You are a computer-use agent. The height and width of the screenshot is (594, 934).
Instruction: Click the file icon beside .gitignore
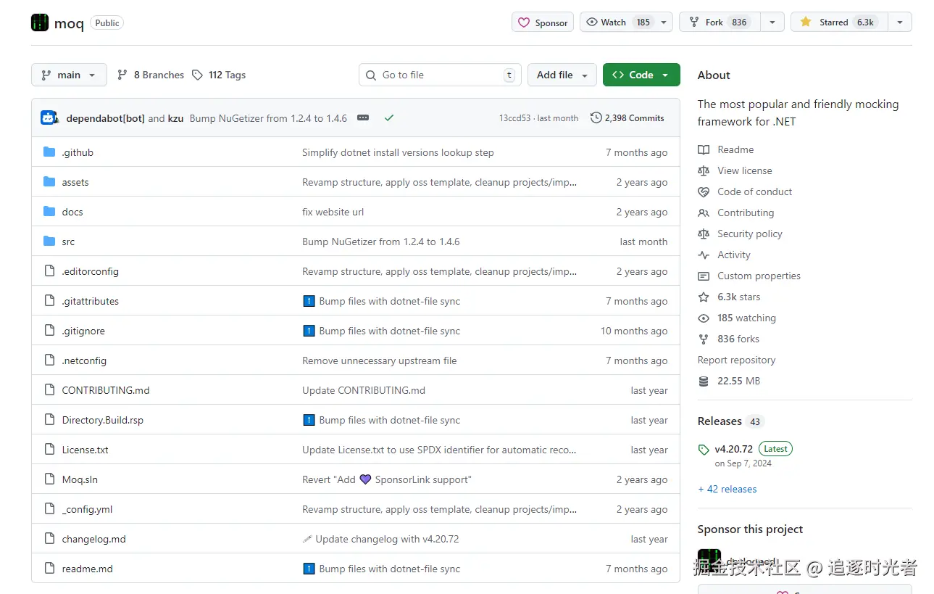(x=49, y=330)
